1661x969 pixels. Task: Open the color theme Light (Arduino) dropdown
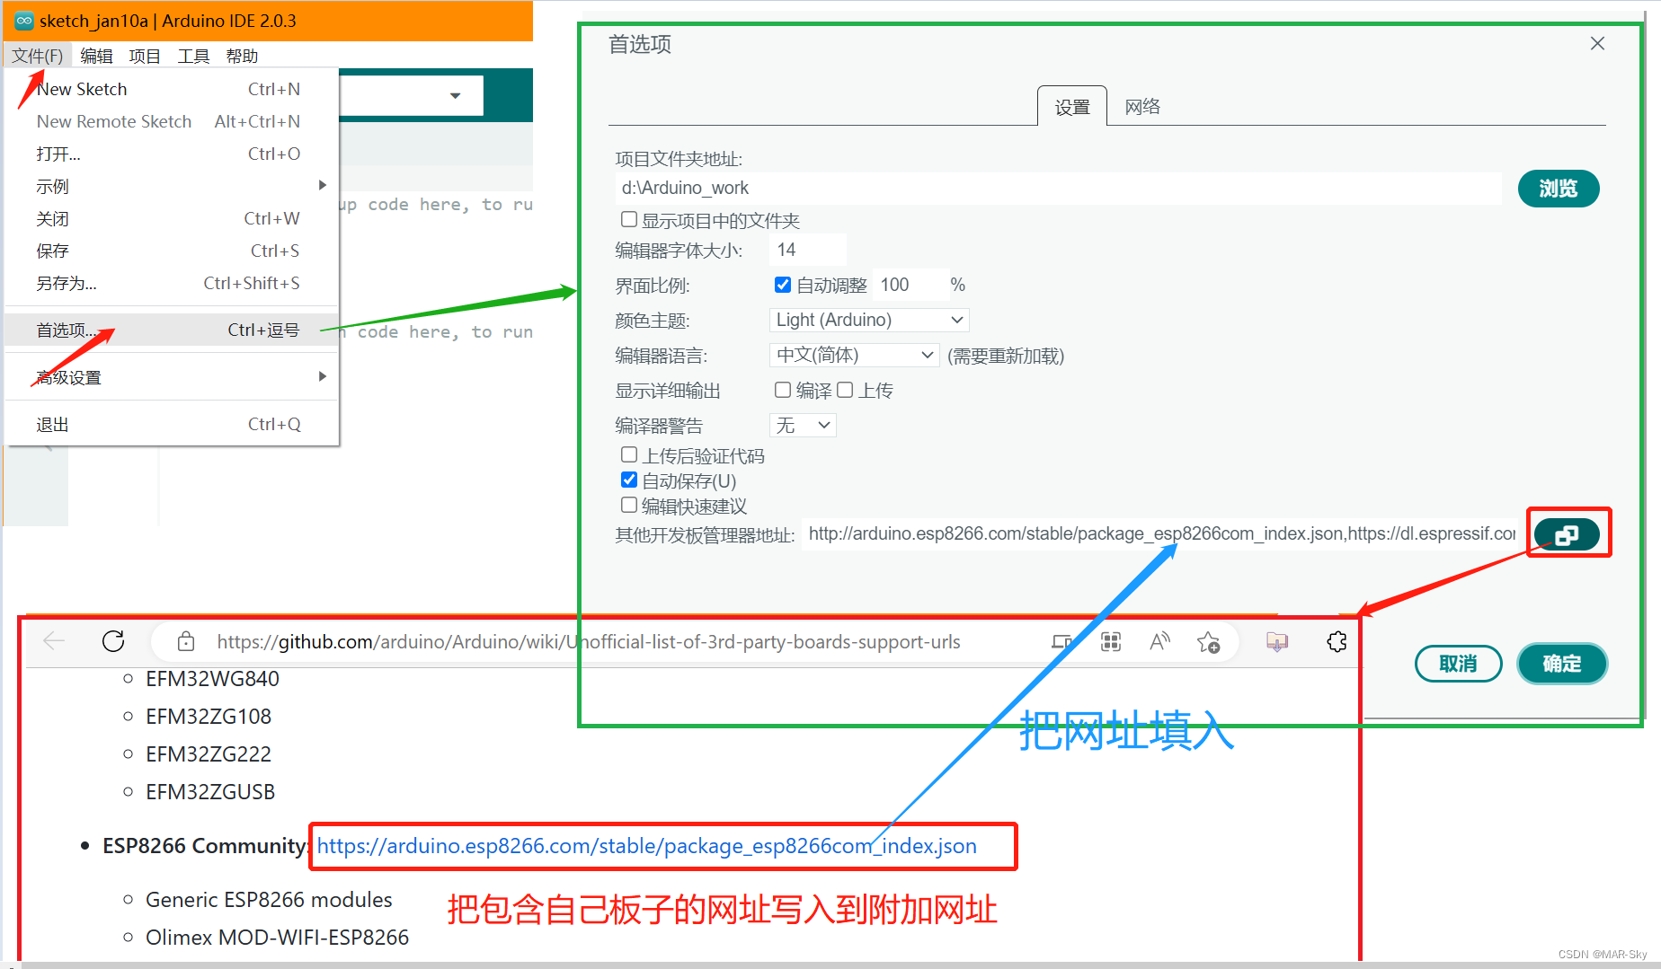click(869, 320)
